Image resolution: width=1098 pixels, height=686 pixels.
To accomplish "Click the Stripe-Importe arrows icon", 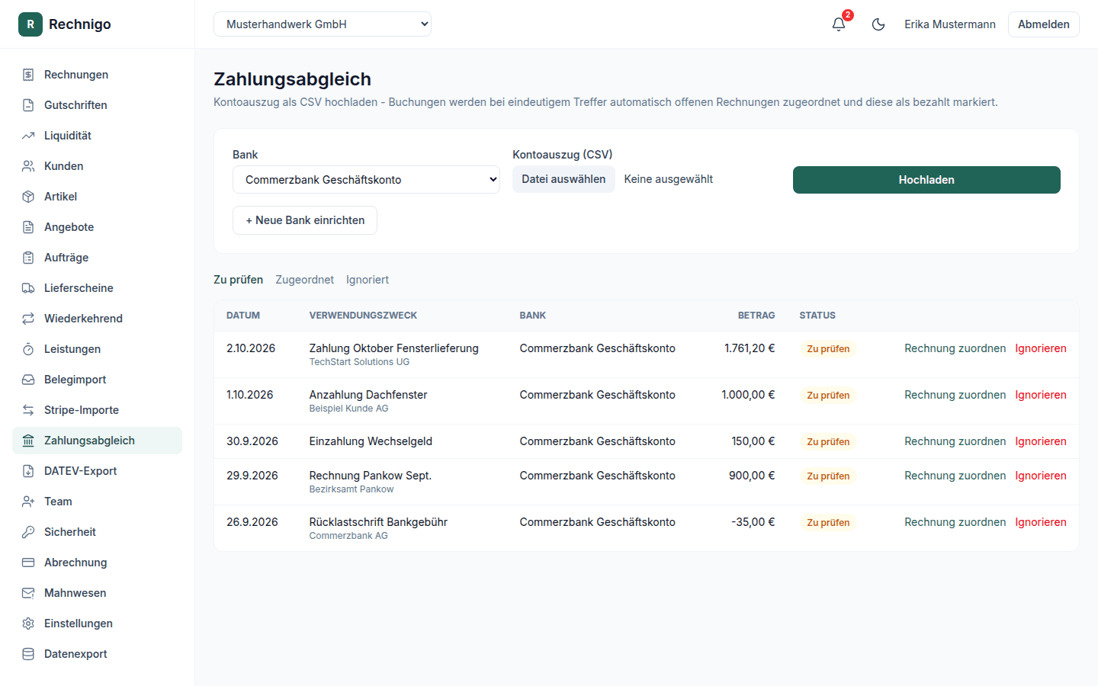I will click(28, 410).
